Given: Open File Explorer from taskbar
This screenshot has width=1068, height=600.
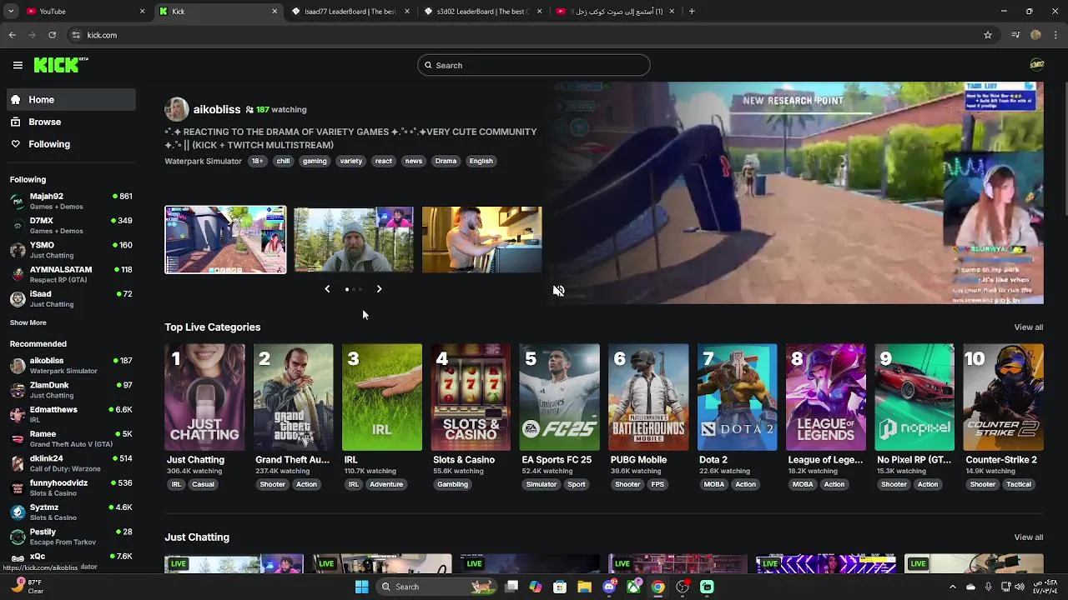Looking at the screenshot, I should [584, 587].
